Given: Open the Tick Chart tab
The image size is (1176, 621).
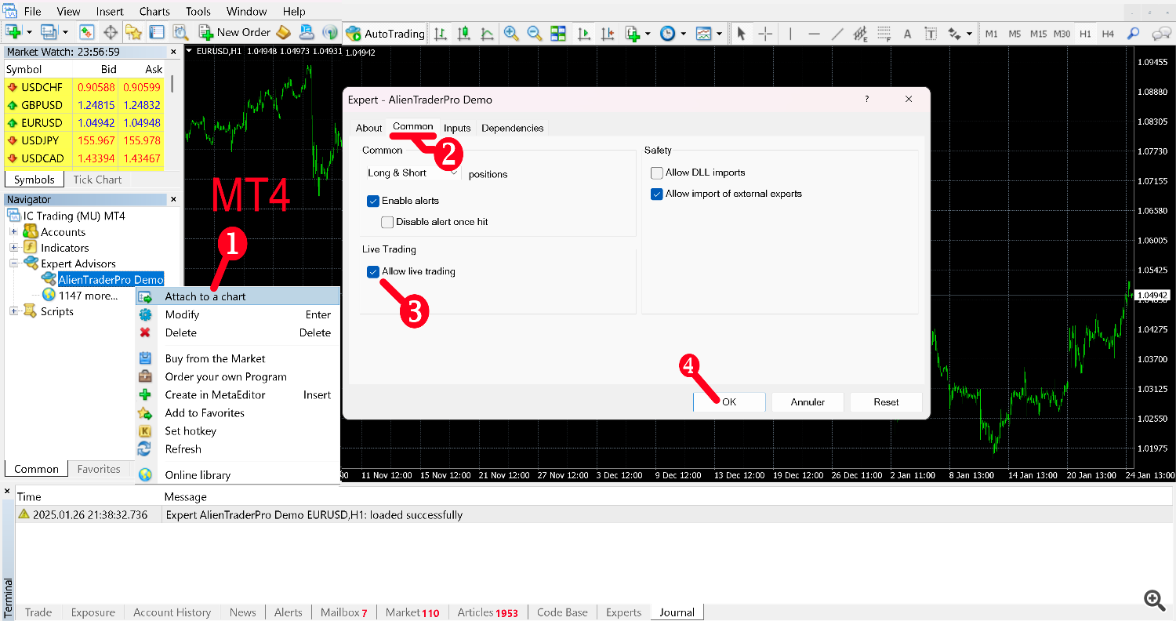Looking at the screenshot, I should pos(97,180).
